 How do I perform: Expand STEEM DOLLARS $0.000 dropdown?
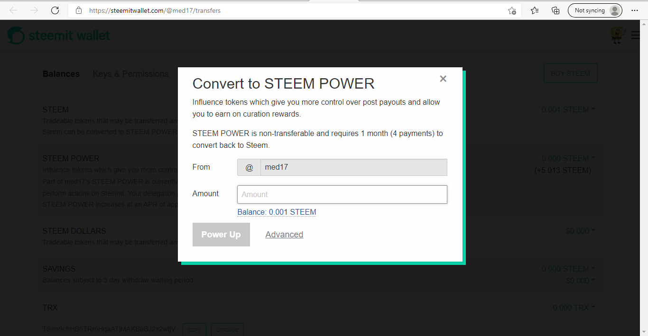580,231
